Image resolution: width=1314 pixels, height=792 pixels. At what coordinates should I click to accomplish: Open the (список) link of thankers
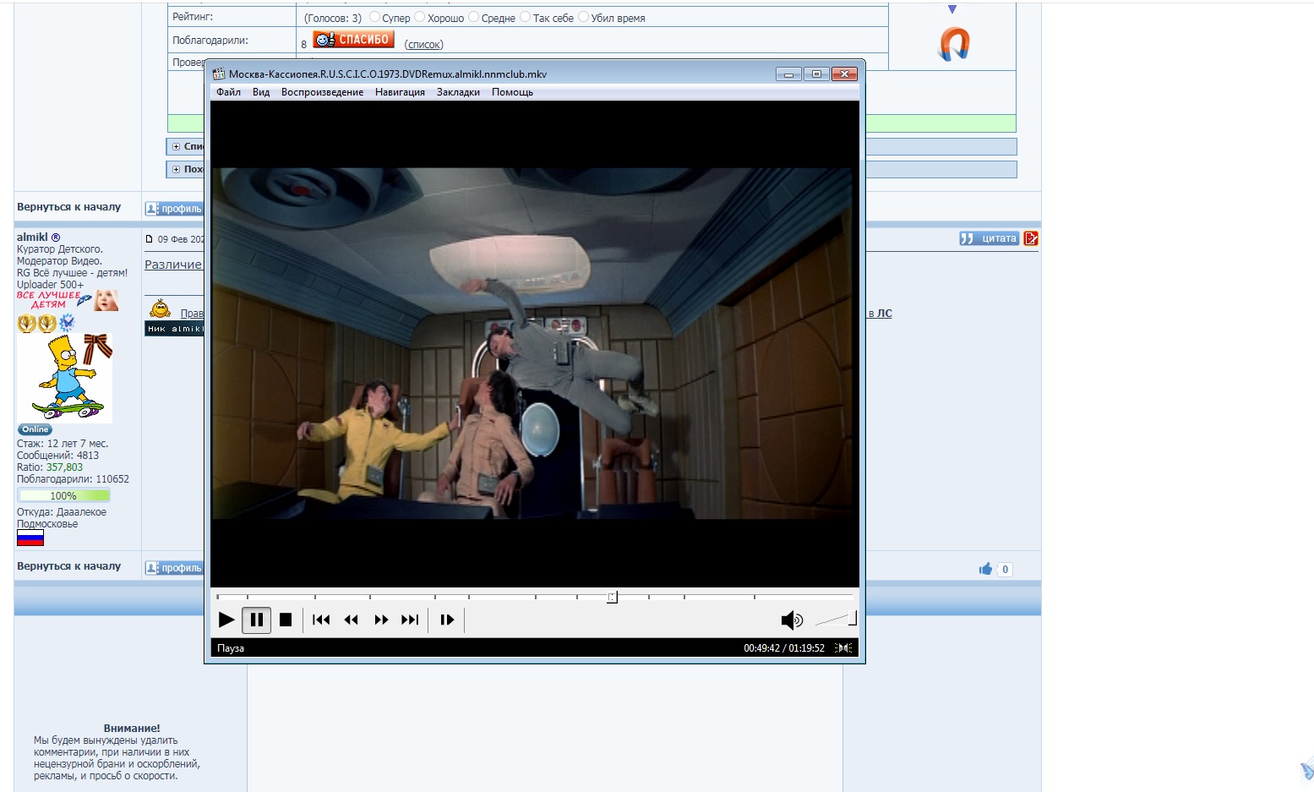423,44
